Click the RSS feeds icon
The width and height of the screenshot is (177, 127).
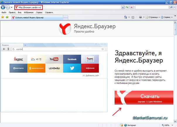133,17
